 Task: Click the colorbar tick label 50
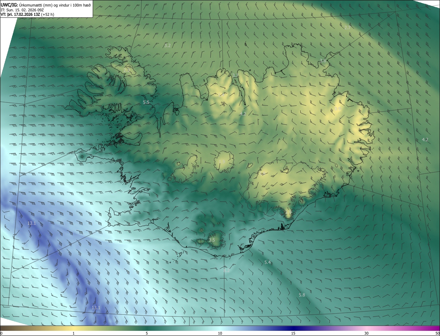pyautogui.click(x=437, y=333)
